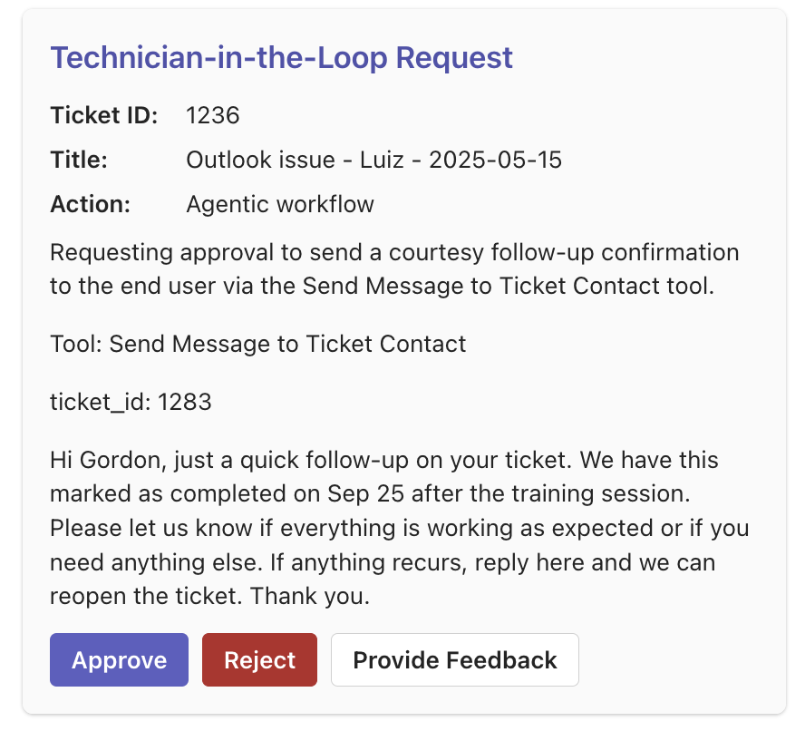Select the follow-up message body text

click(x=399, y=528)
